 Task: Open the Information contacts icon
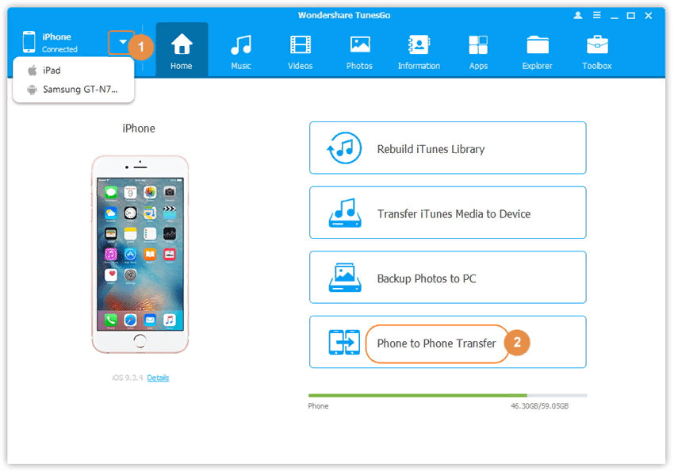coord(419,44)
